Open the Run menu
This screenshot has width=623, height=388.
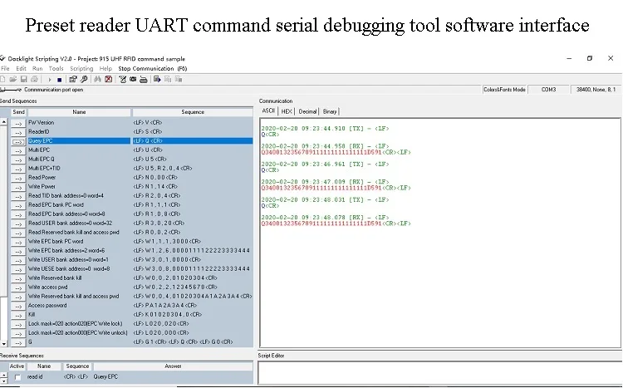[37, 68]
